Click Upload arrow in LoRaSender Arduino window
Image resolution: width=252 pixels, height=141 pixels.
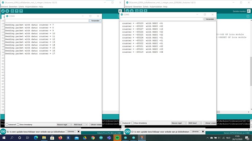(x=7, y=11)
